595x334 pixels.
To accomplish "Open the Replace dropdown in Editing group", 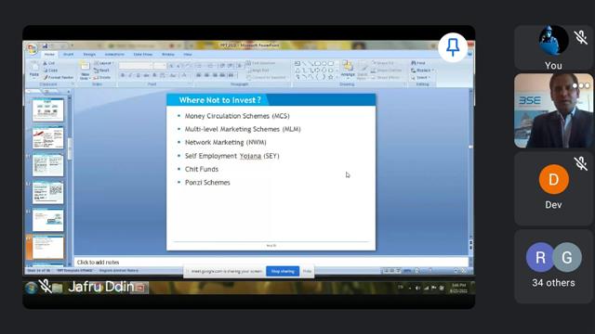I will pyautogui.click(x=422, y=71).
